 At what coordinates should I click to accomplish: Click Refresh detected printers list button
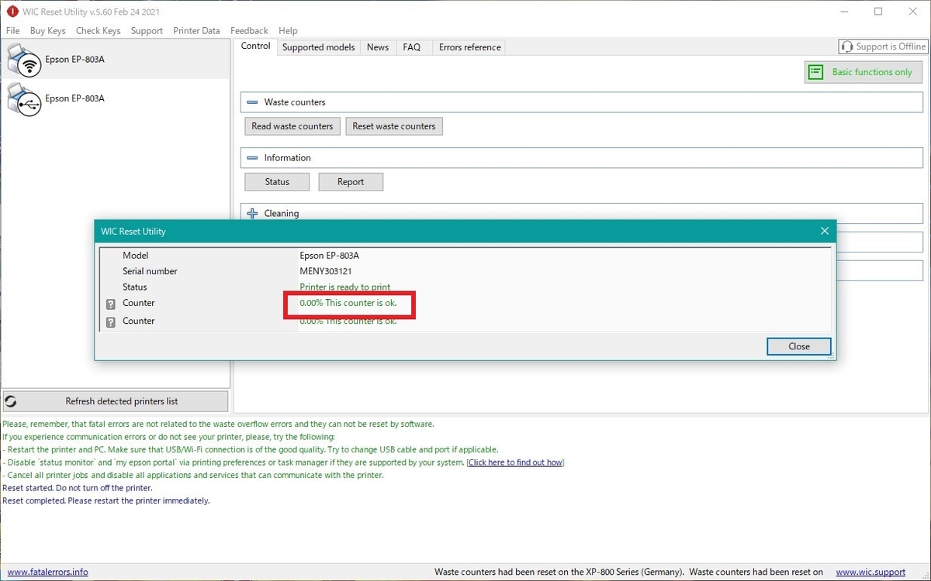(x=116, y=401)
